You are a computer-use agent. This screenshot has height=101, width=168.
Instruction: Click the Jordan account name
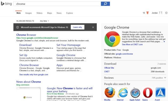coord(155,13)
